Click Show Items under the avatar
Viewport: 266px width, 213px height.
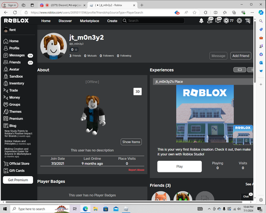[x=131, y=142]
